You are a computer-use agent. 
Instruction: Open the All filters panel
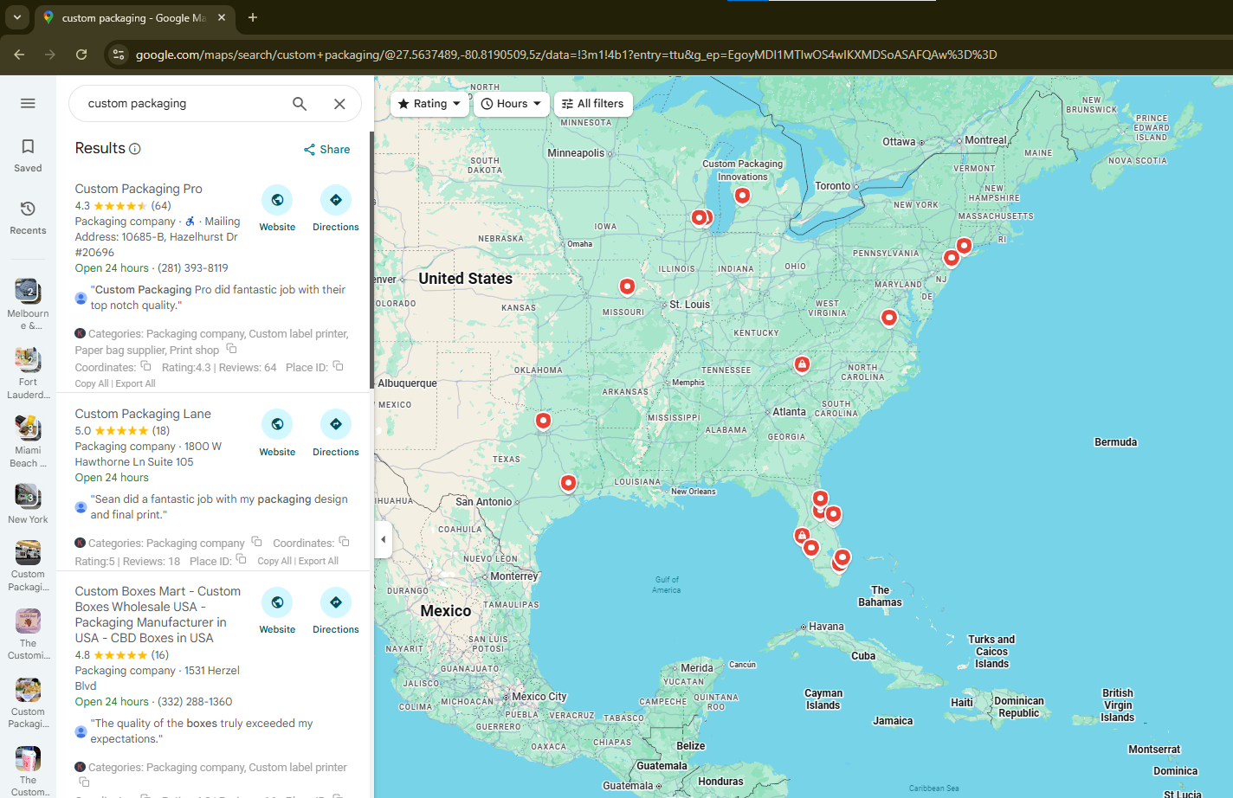(x=593, y=104)
